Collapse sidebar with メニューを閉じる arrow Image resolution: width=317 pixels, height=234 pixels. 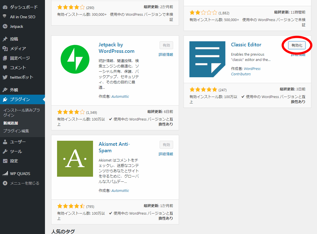pyautogui.click(x=5, y=183)
